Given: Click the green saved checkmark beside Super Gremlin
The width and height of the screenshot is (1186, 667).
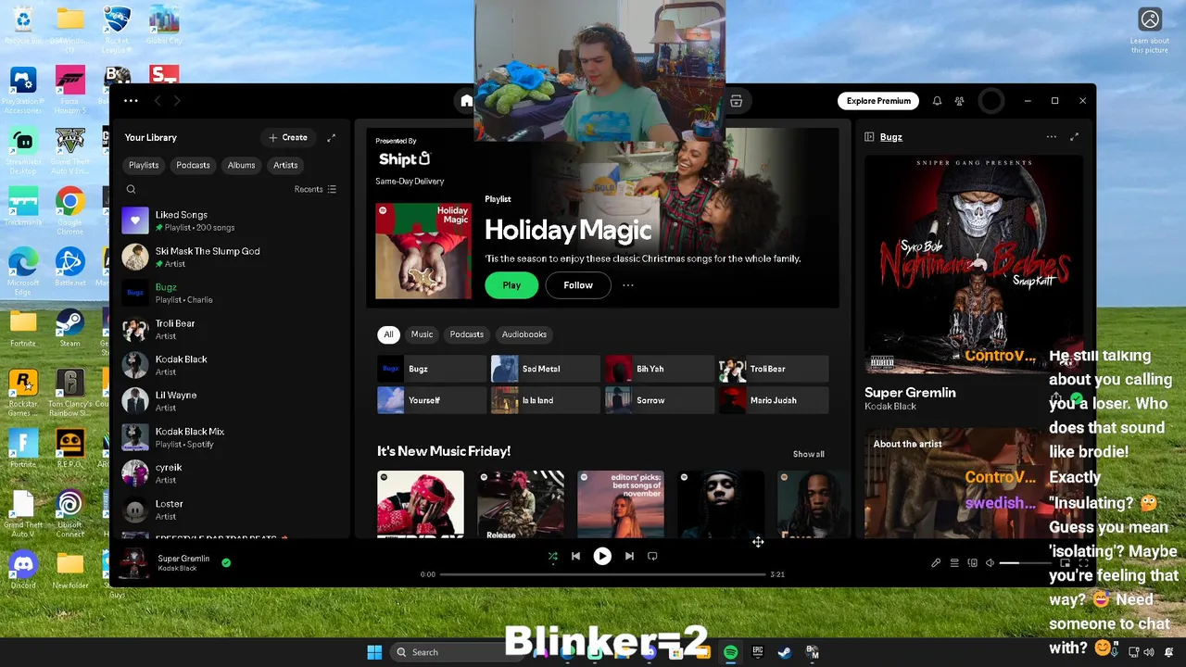Looking at the screenshot, I should coord(226,562).
